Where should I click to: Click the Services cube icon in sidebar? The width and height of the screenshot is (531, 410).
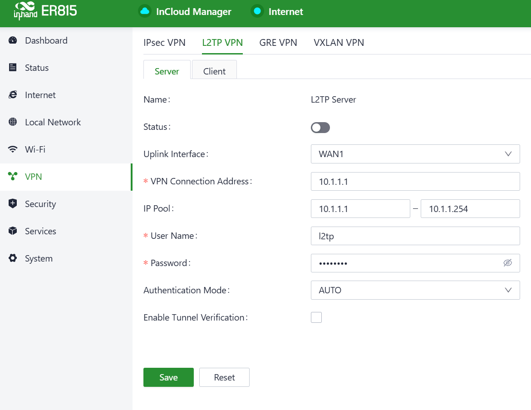[13, 231]
